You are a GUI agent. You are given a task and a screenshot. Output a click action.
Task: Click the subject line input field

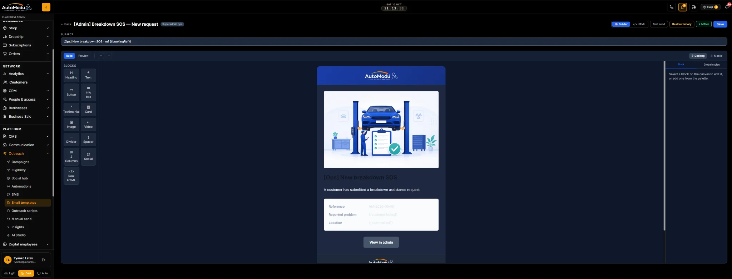394,42
